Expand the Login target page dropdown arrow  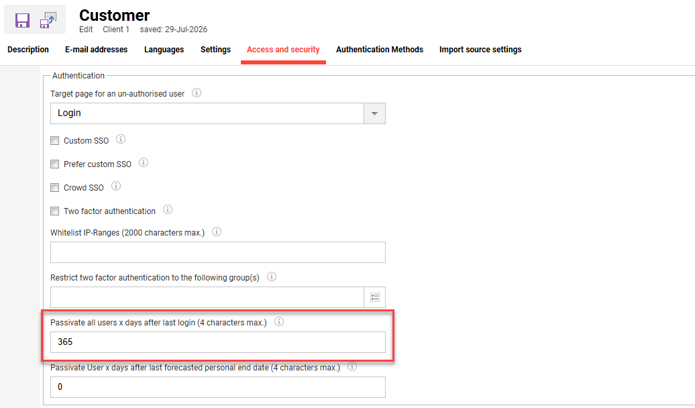(374, 113)
